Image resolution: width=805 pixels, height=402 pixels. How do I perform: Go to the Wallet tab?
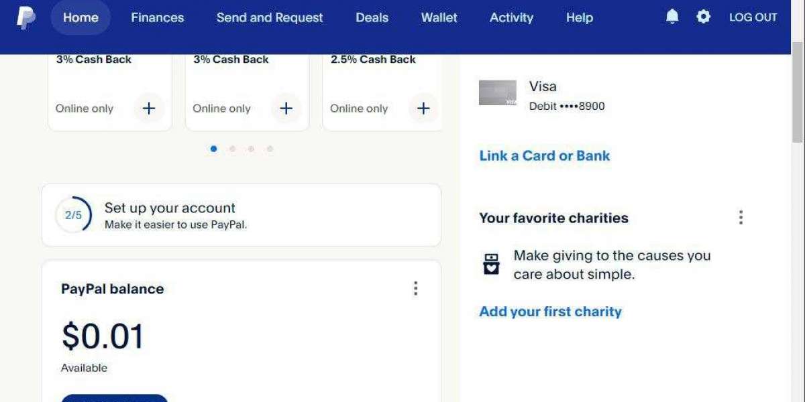439,18
